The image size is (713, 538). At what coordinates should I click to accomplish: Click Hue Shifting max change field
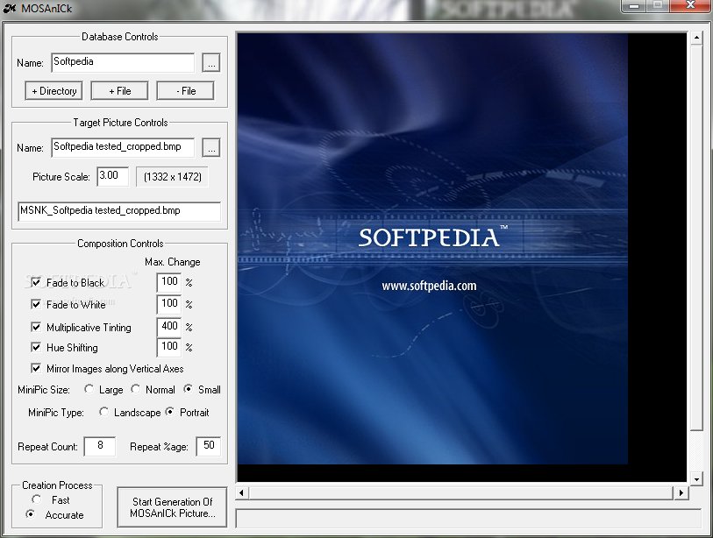click(x=169, y=347)
